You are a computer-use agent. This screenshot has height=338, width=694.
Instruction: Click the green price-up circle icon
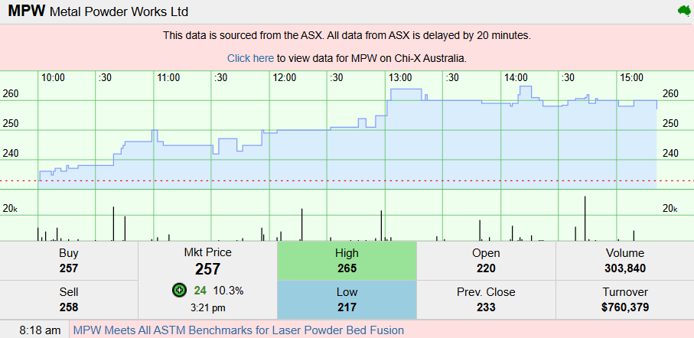[179, 290]
